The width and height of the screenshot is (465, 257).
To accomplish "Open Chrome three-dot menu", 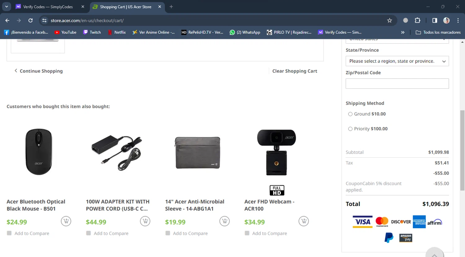I will 458,20.
